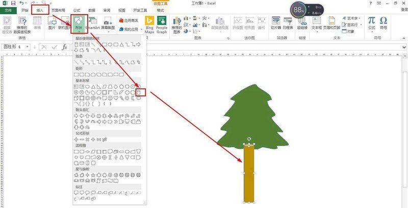Viewport: 408px width, 208px height.
Task: Switch to the 格式 drawing tools tab
Action: [161, 10]
